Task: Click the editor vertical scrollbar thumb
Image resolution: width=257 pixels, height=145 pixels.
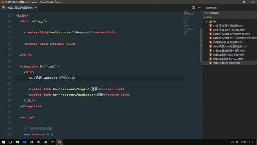Action: tap(201, 46)
